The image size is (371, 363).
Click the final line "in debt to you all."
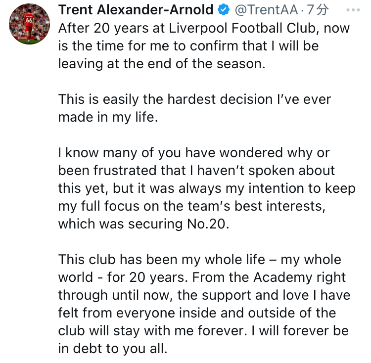113,348
